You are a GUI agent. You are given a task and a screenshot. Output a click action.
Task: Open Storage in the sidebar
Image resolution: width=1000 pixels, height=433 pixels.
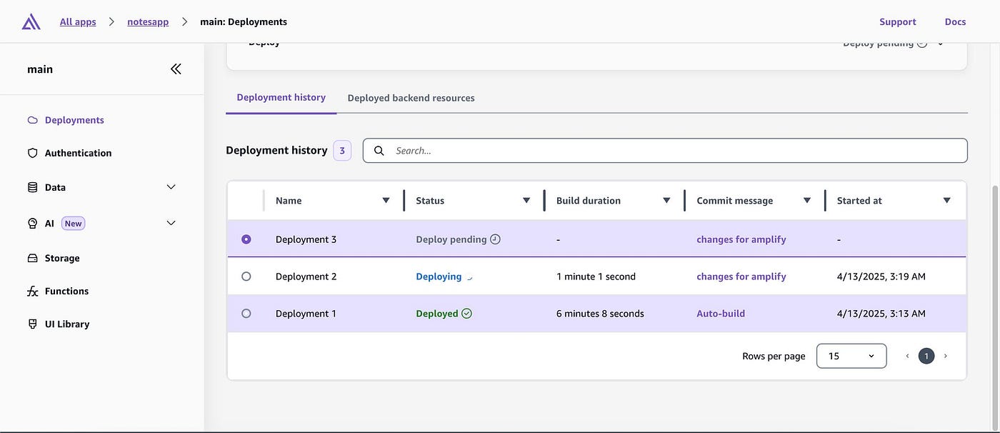click(62, 258)
